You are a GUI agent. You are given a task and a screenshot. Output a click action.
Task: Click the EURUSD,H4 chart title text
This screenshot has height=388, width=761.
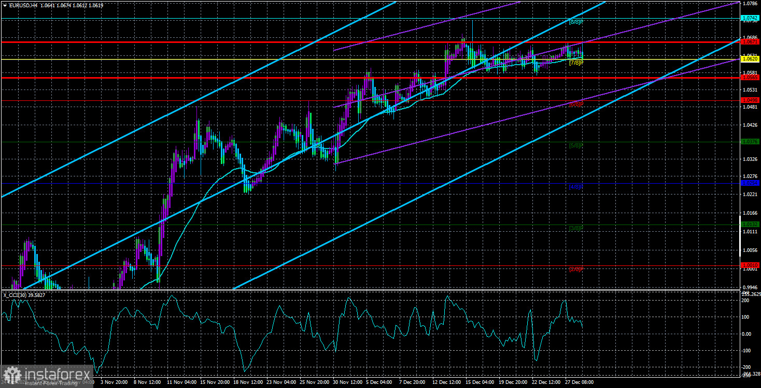tap(23, 5)
